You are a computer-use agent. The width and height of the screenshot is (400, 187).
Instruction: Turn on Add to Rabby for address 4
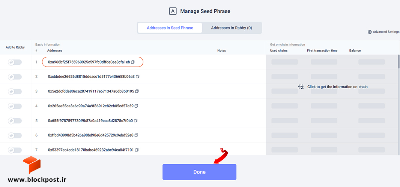click(15, 106)
